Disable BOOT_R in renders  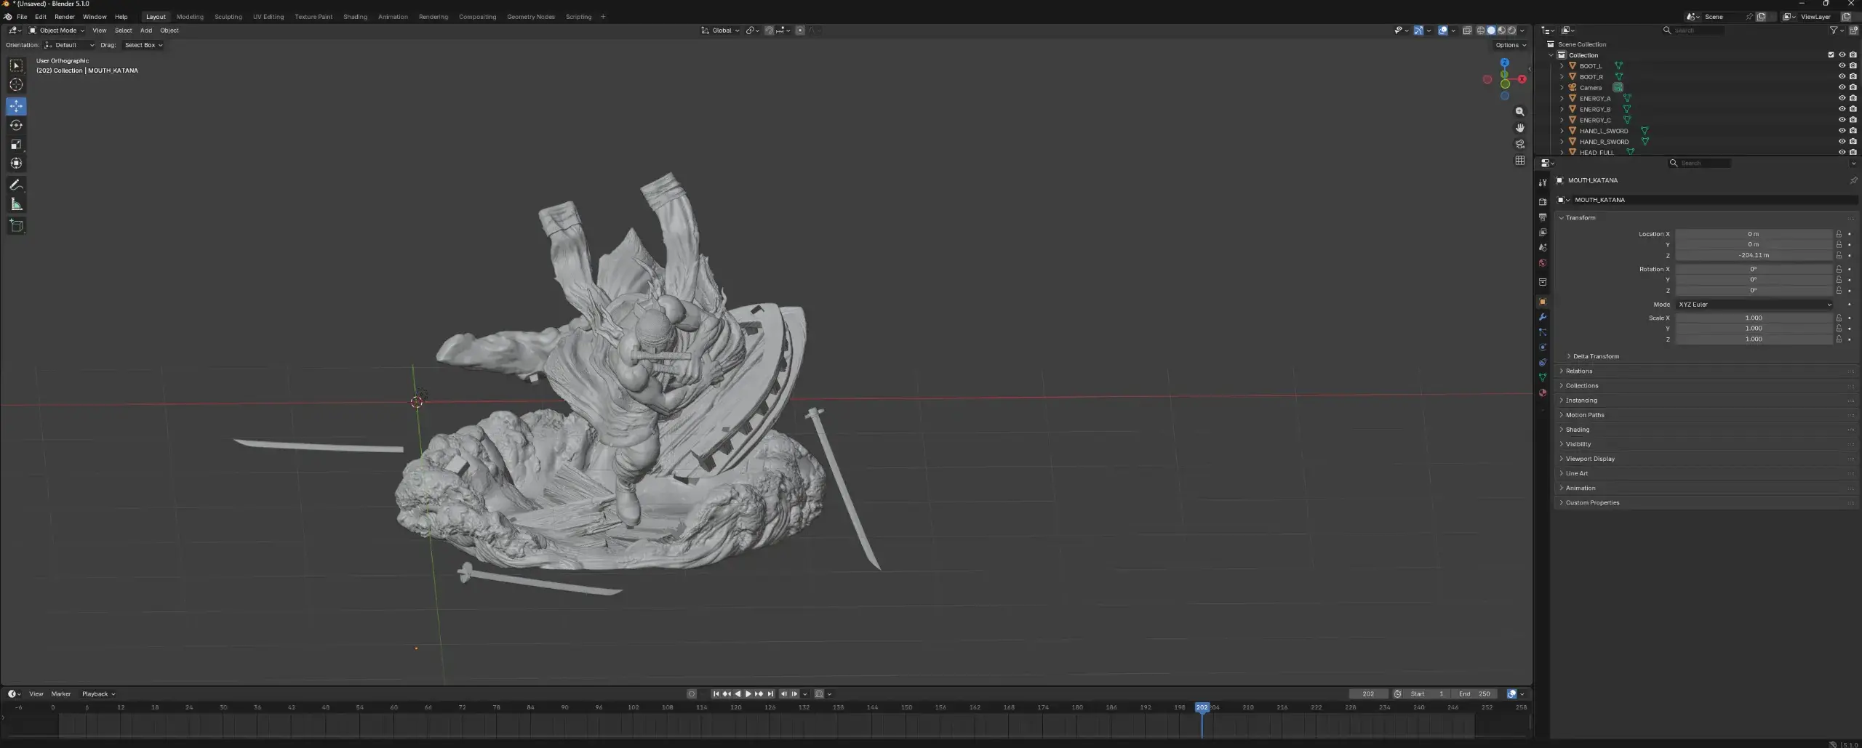(x=1853, y=76)
